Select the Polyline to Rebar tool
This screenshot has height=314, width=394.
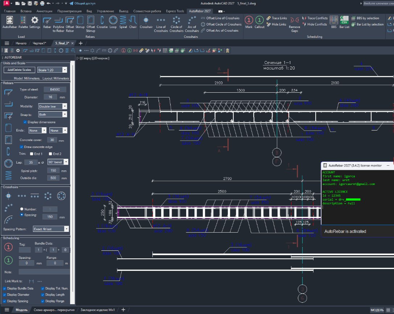point(58,24)
